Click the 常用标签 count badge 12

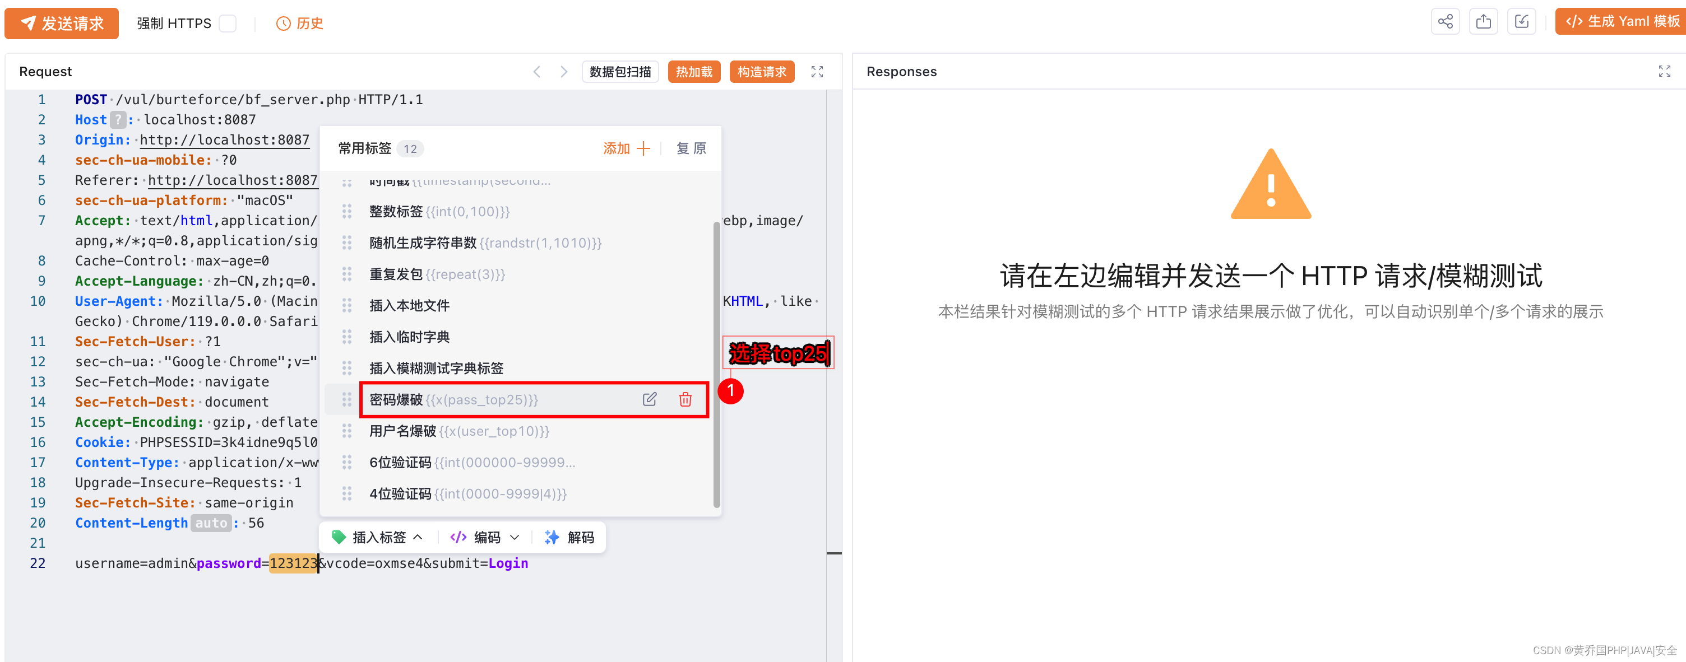click(410, 149)
